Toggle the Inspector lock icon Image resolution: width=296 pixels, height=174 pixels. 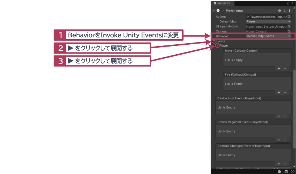click(288, 3)
